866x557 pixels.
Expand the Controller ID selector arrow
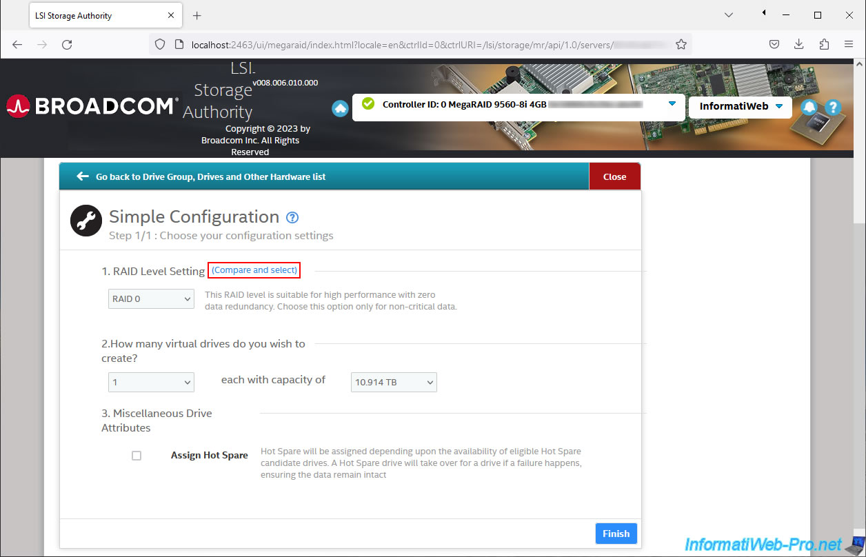672,104
